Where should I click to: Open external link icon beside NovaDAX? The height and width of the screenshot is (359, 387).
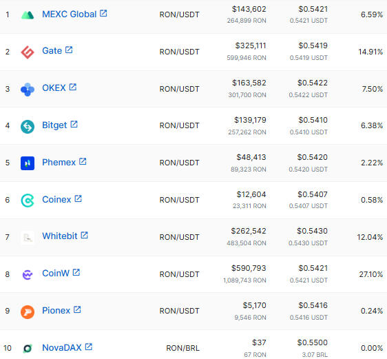pyautogui.click(x=89, y=347)
